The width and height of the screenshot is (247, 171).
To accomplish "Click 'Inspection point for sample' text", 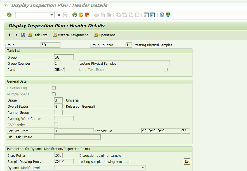I will pyautogui.click(x=100, y=156).
